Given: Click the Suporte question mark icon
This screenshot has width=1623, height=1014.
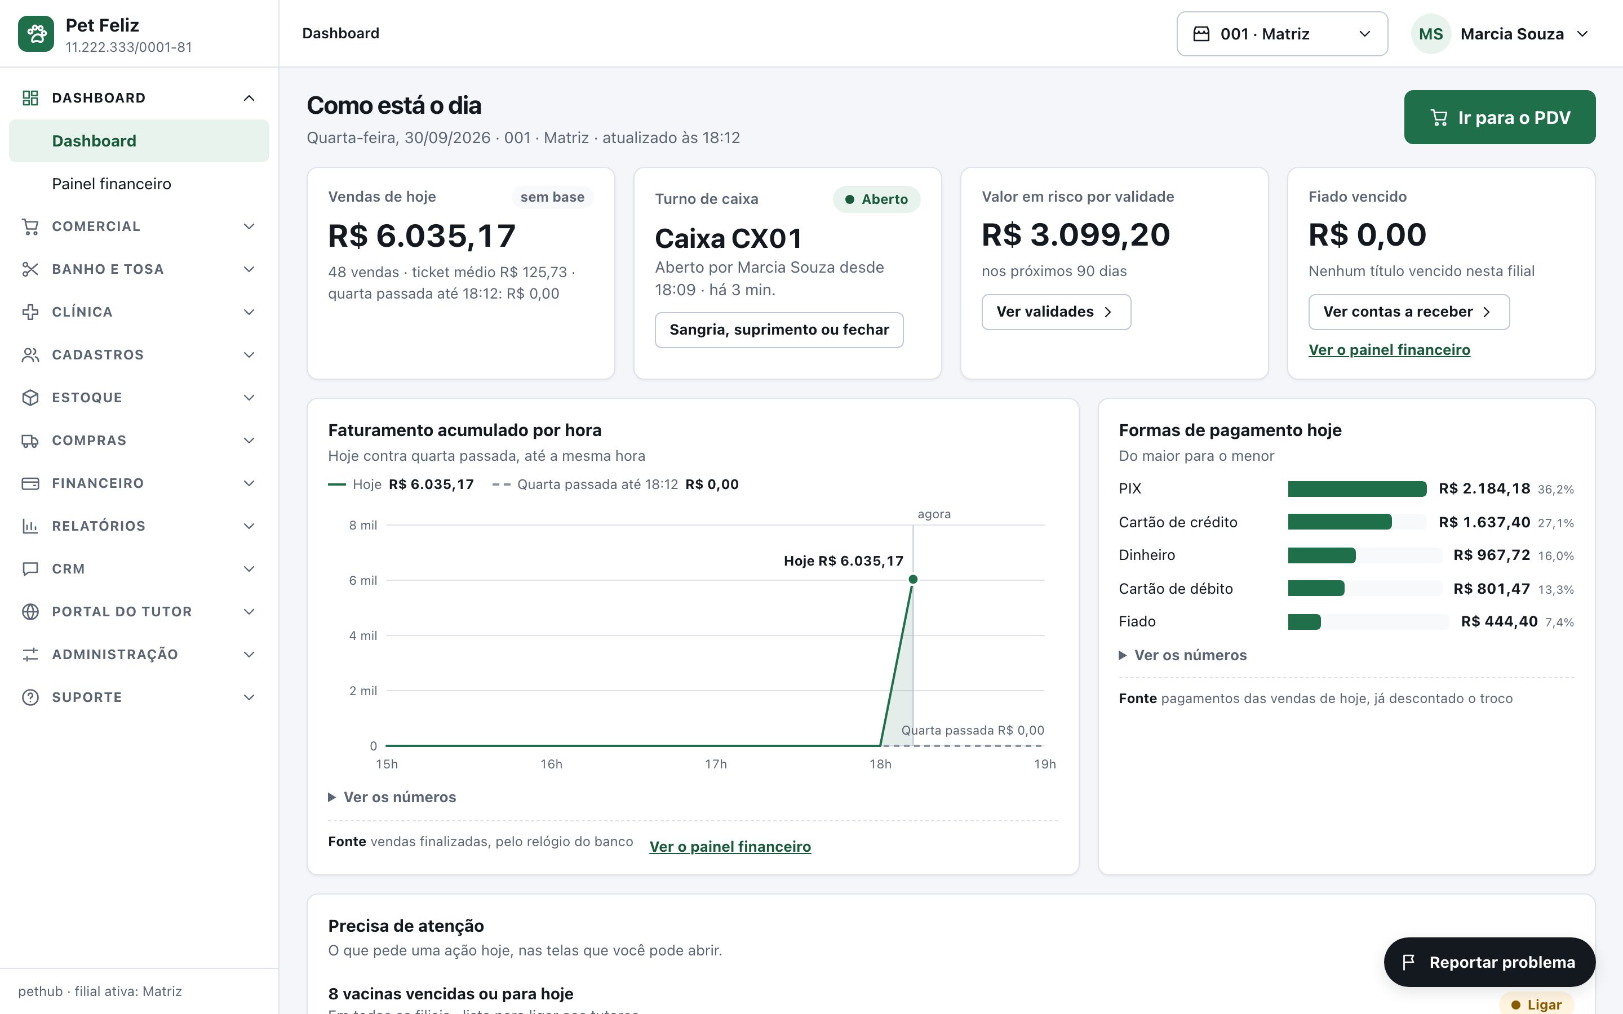Looking at the screenshot, I should pyautogui.click(x=30, y=697).
